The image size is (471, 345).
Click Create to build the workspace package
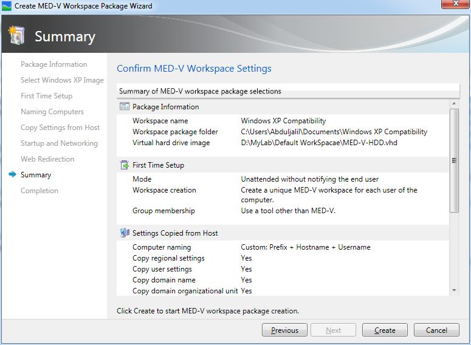tap(385, 330)
